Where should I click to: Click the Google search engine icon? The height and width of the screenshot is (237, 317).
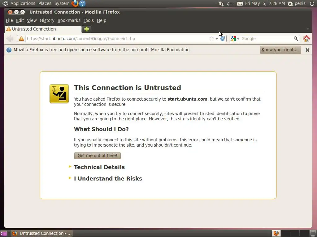tap(233, 39)
